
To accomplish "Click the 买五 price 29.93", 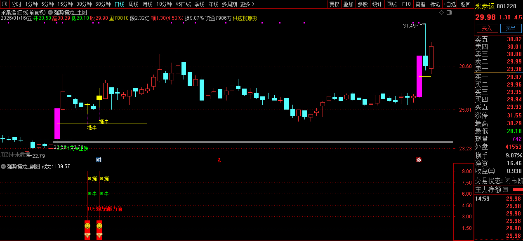I will (514, 107).
